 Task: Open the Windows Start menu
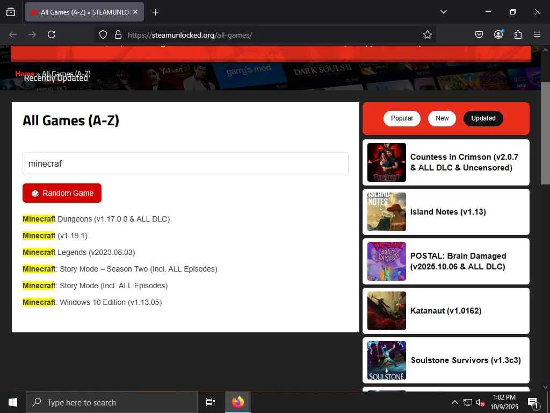13,402
